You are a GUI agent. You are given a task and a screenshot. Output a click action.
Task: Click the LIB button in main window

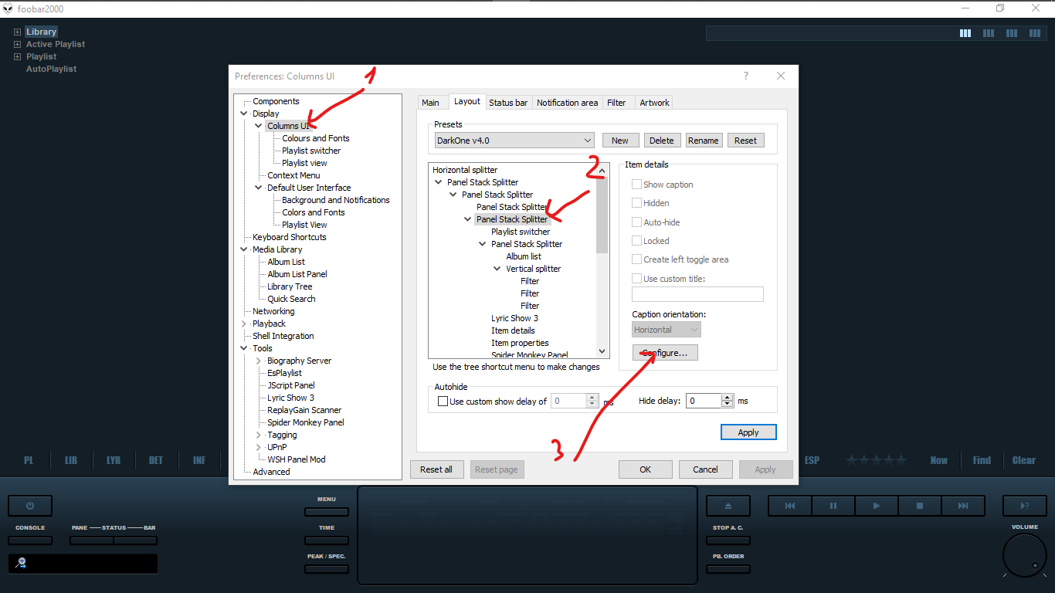tap(71, 460)
